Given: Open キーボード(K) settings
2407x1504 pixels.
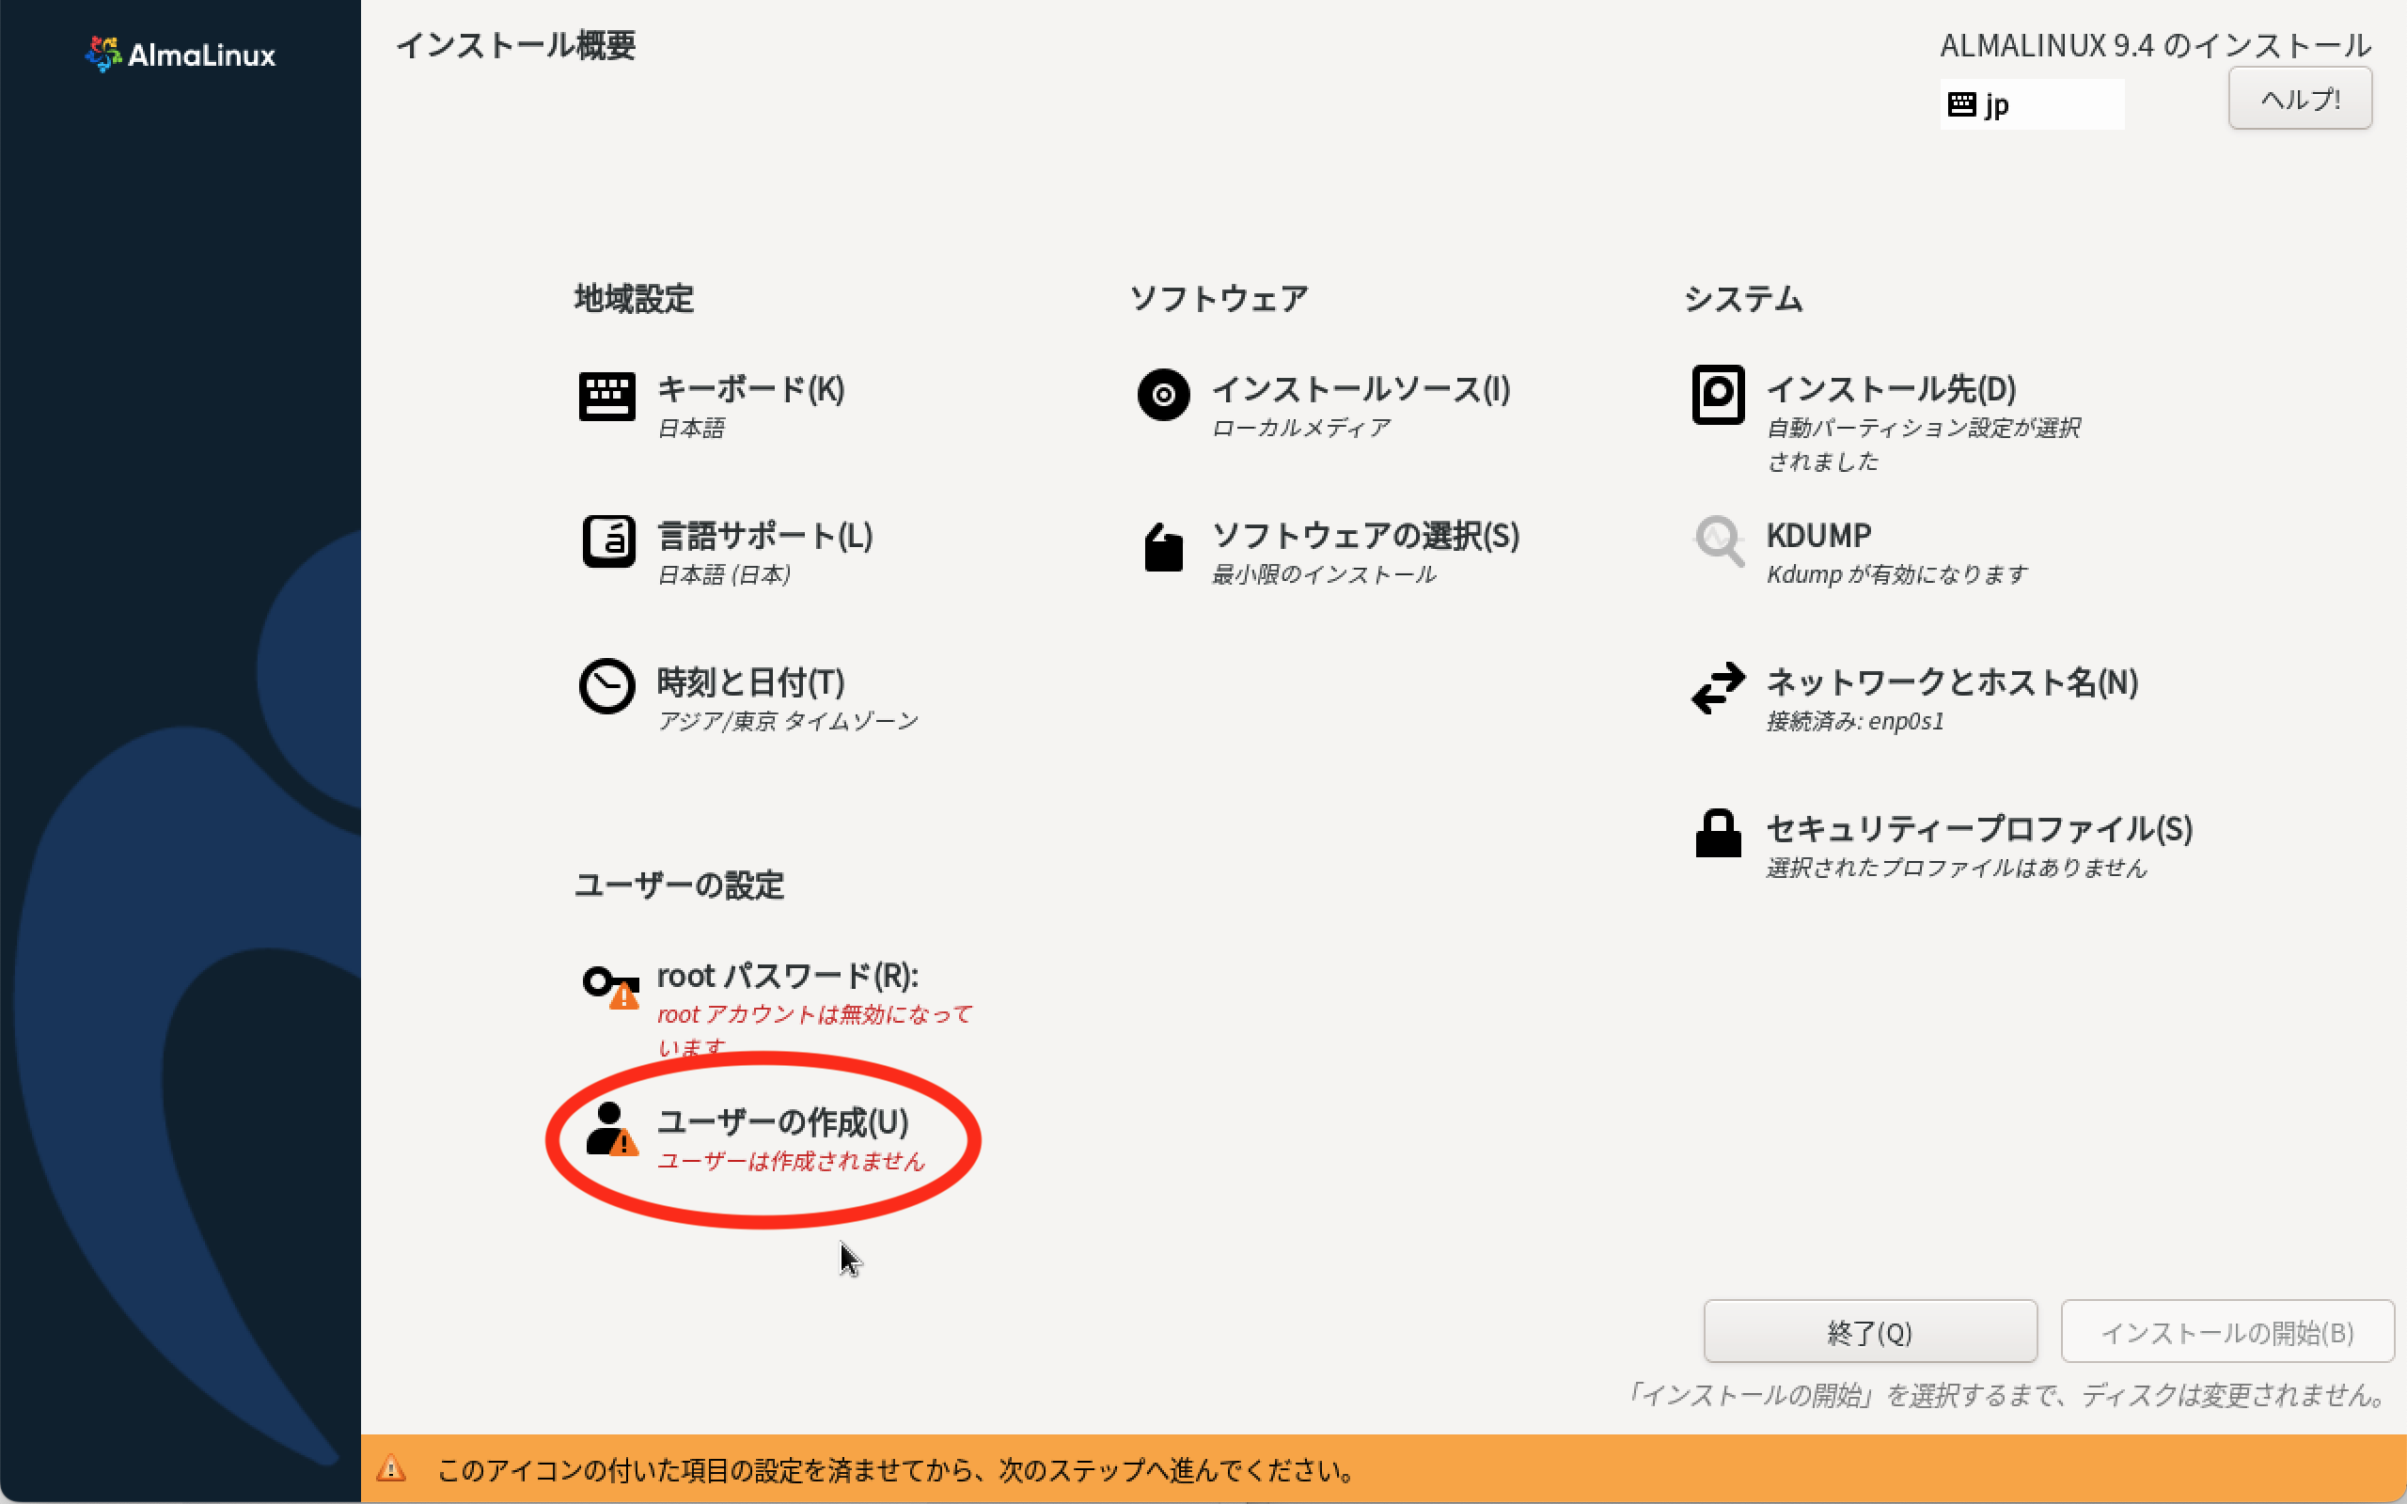Looking at the screenshot, I should click(x=751, y=389).
